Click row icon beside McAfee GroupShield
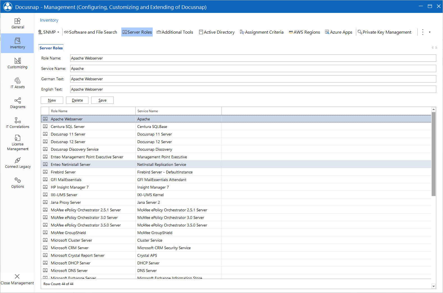Screen dimensions: 443x293 (45, 232)
